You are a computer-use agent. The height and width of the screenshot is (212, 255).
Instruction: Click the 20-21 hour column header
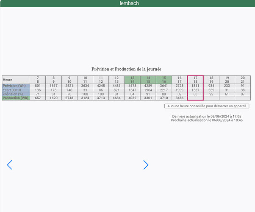(243, 80)
